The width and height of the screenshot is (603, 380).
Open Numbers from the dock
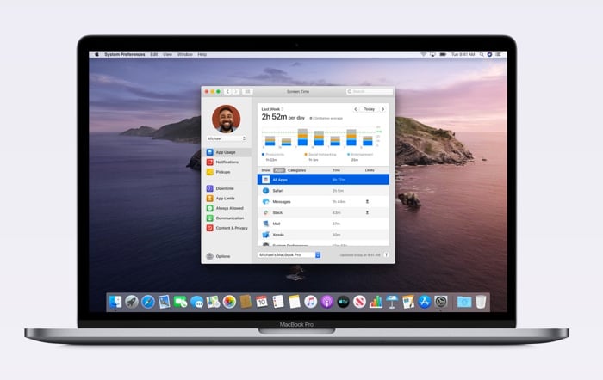point(376,302)
